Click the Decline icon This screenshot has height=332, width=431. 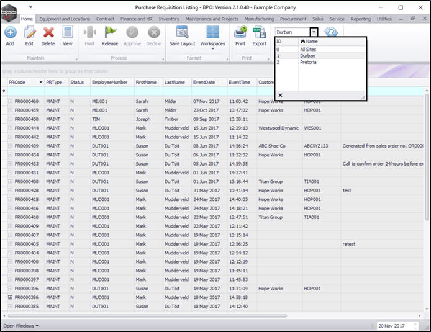click(x=154, y=32)
